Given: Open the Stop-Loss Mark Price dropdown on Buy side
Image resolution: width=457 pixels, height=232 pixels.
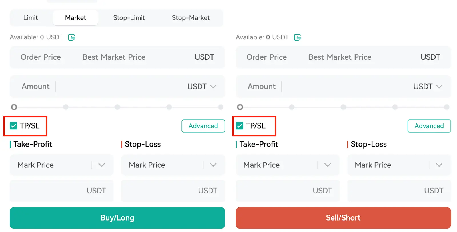Looking at the screenshot, I should click(x=213, y=165).
